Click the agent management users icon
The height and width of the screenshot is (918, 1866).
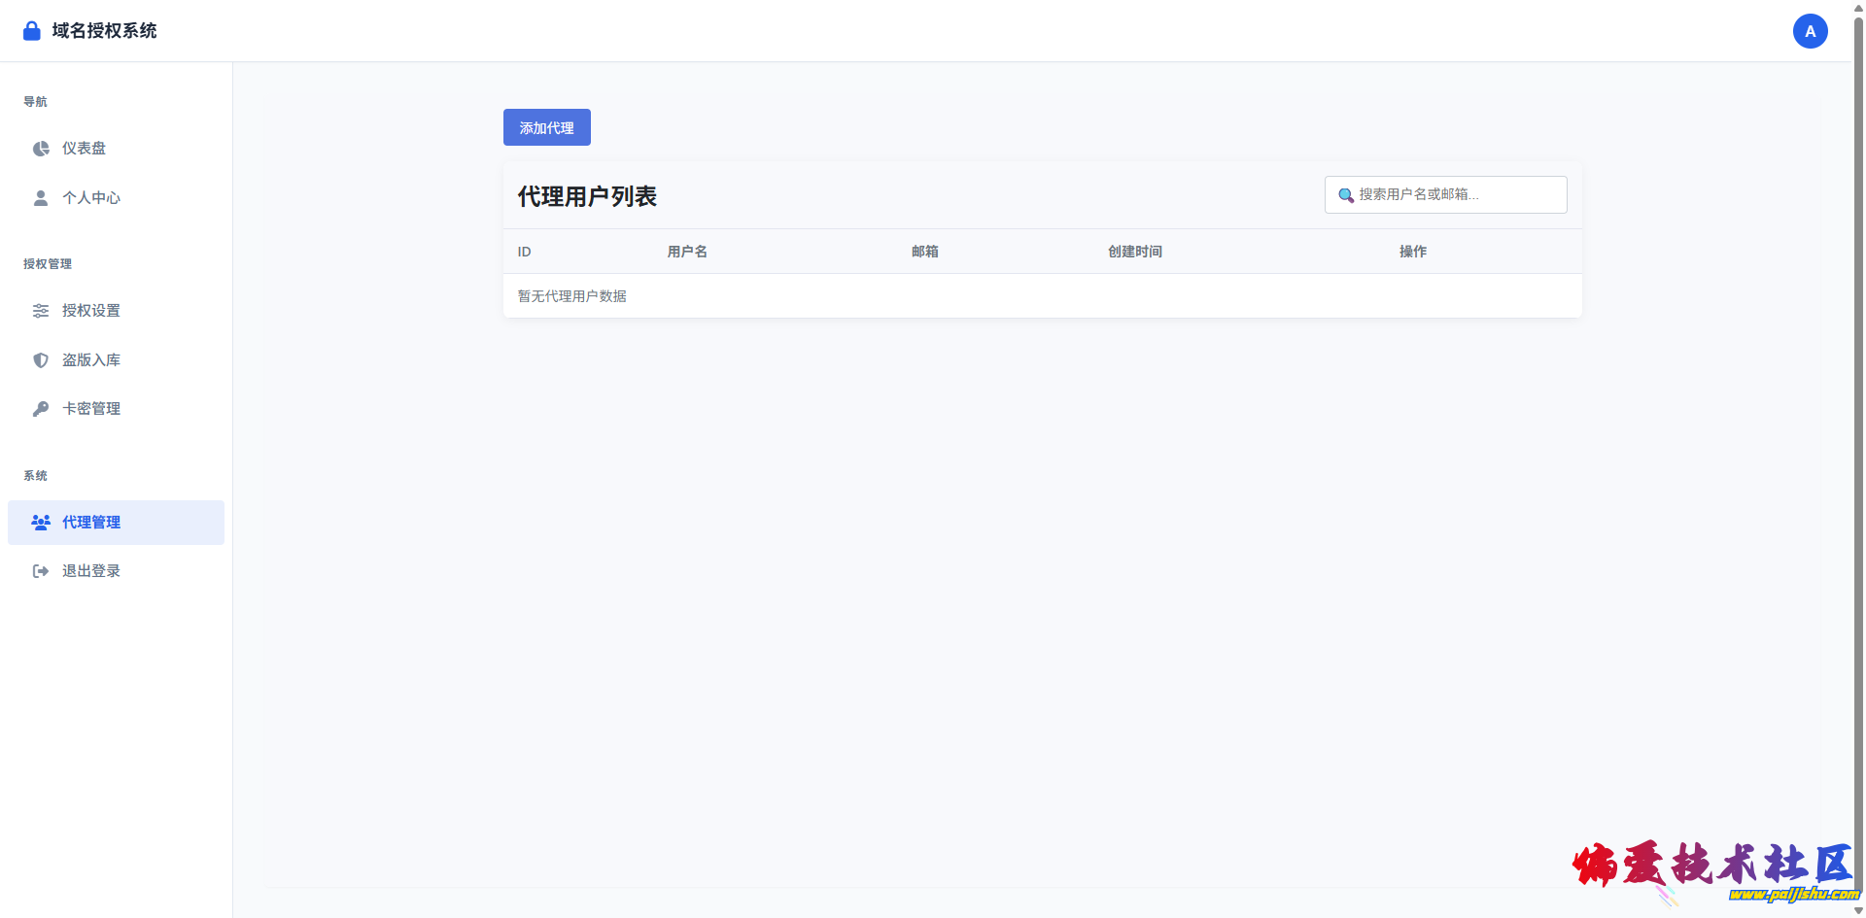click(41, 523)
